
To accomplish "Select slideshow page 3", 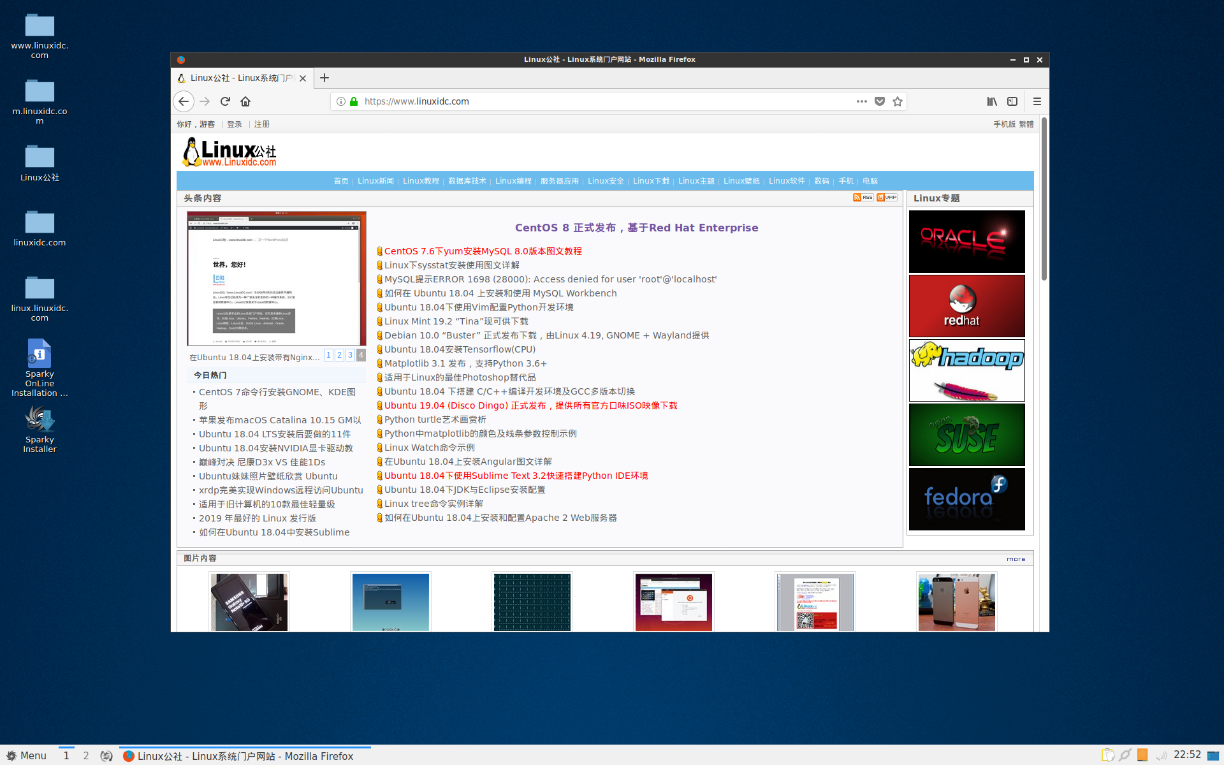I will click(350, 355).
